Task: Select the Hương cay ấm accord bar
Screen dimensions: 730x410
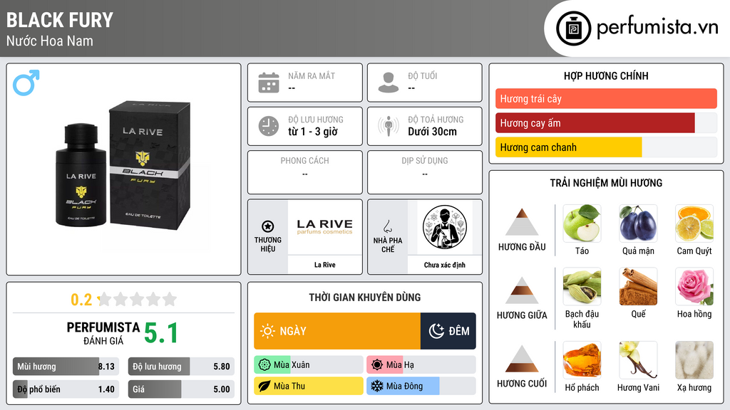Action: coord(606,122)
